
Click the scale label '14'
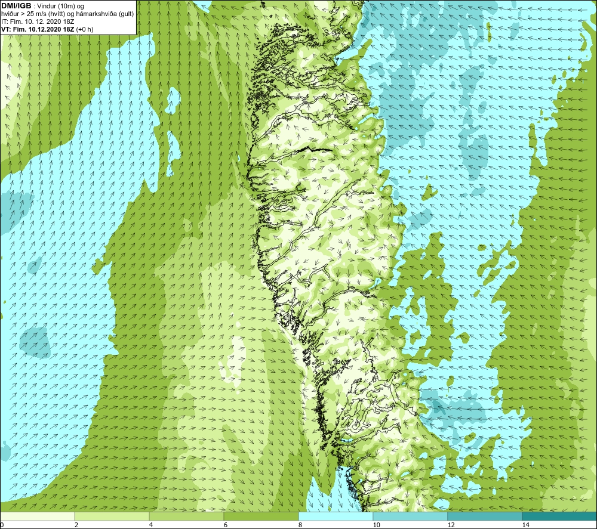click(x=525, y=525)
